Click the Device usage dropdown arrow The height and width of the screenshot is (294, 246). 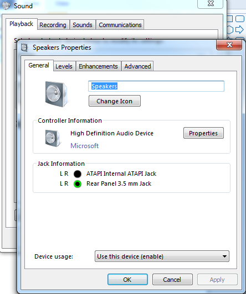coord(224,256)
